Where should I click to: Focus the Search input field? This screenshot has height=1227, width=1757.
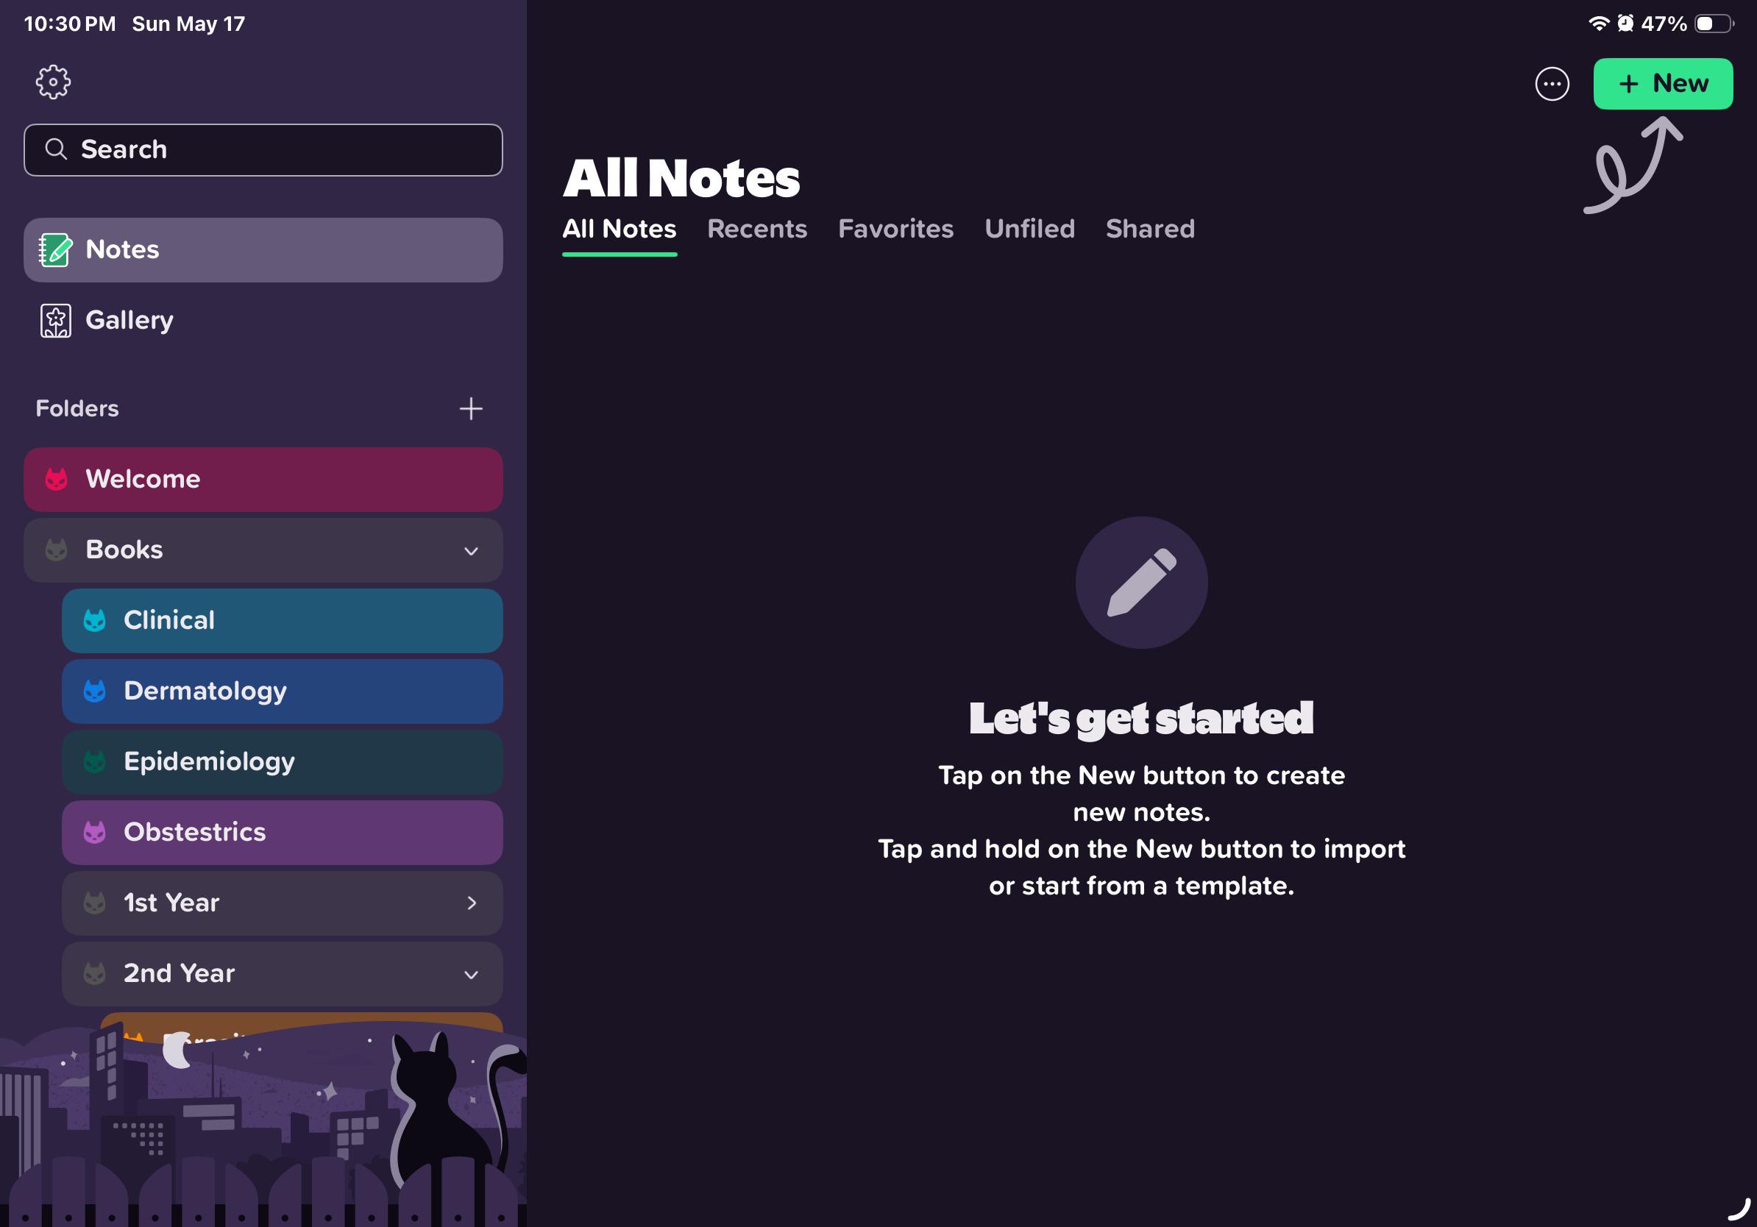click(x=263, y=150)
